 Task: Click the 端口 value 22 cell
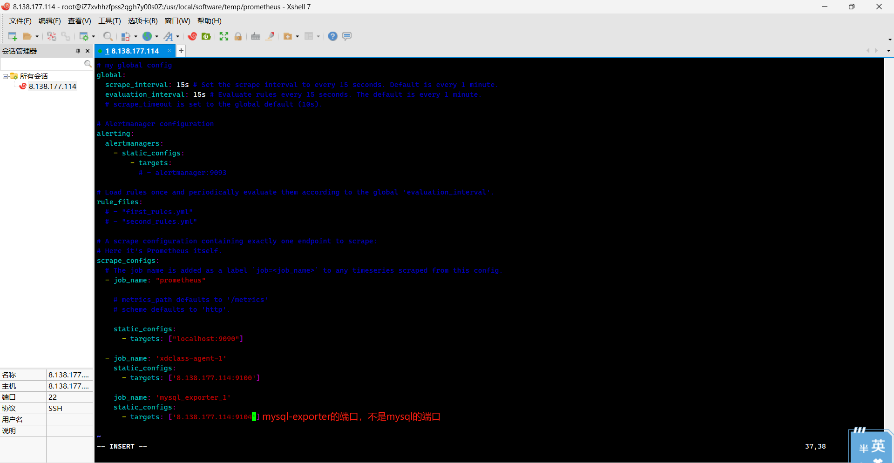coord(70,397)
